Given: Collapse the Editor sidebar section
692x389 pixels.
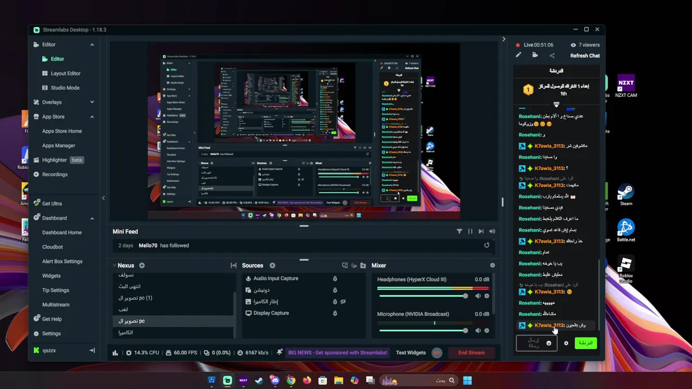Looking at the screenshot, I should (x=92, y=44).
